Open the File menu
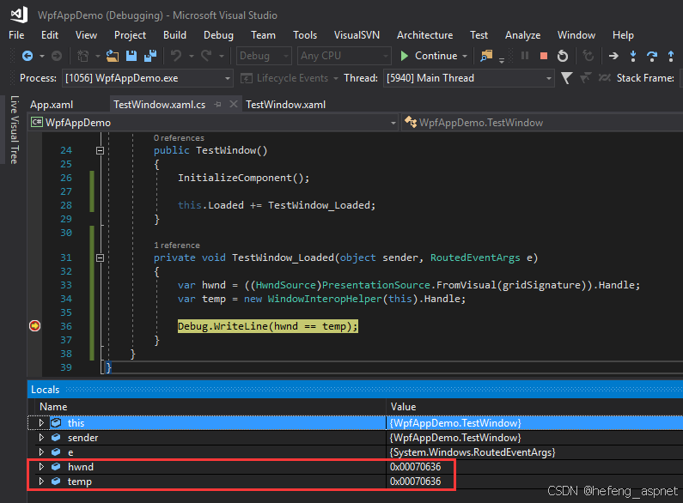 16,35
